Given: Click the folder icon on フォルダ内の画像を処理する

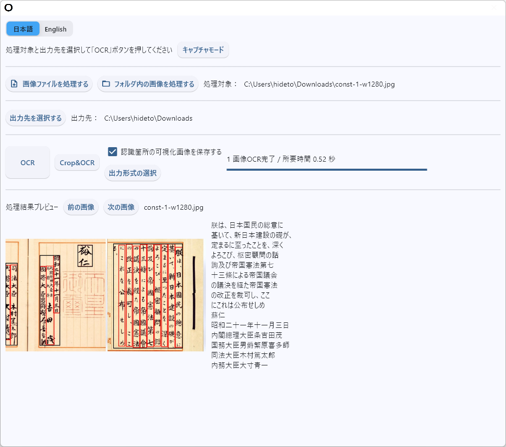Looking at the screenshot, I should pyautogui.click(x=106, y=84).
